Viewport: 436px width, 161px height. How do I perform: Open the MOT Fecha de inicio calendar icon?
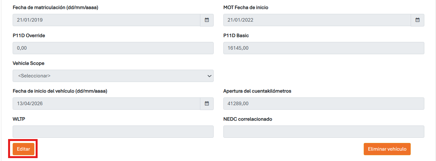click(x=418, y=20)
